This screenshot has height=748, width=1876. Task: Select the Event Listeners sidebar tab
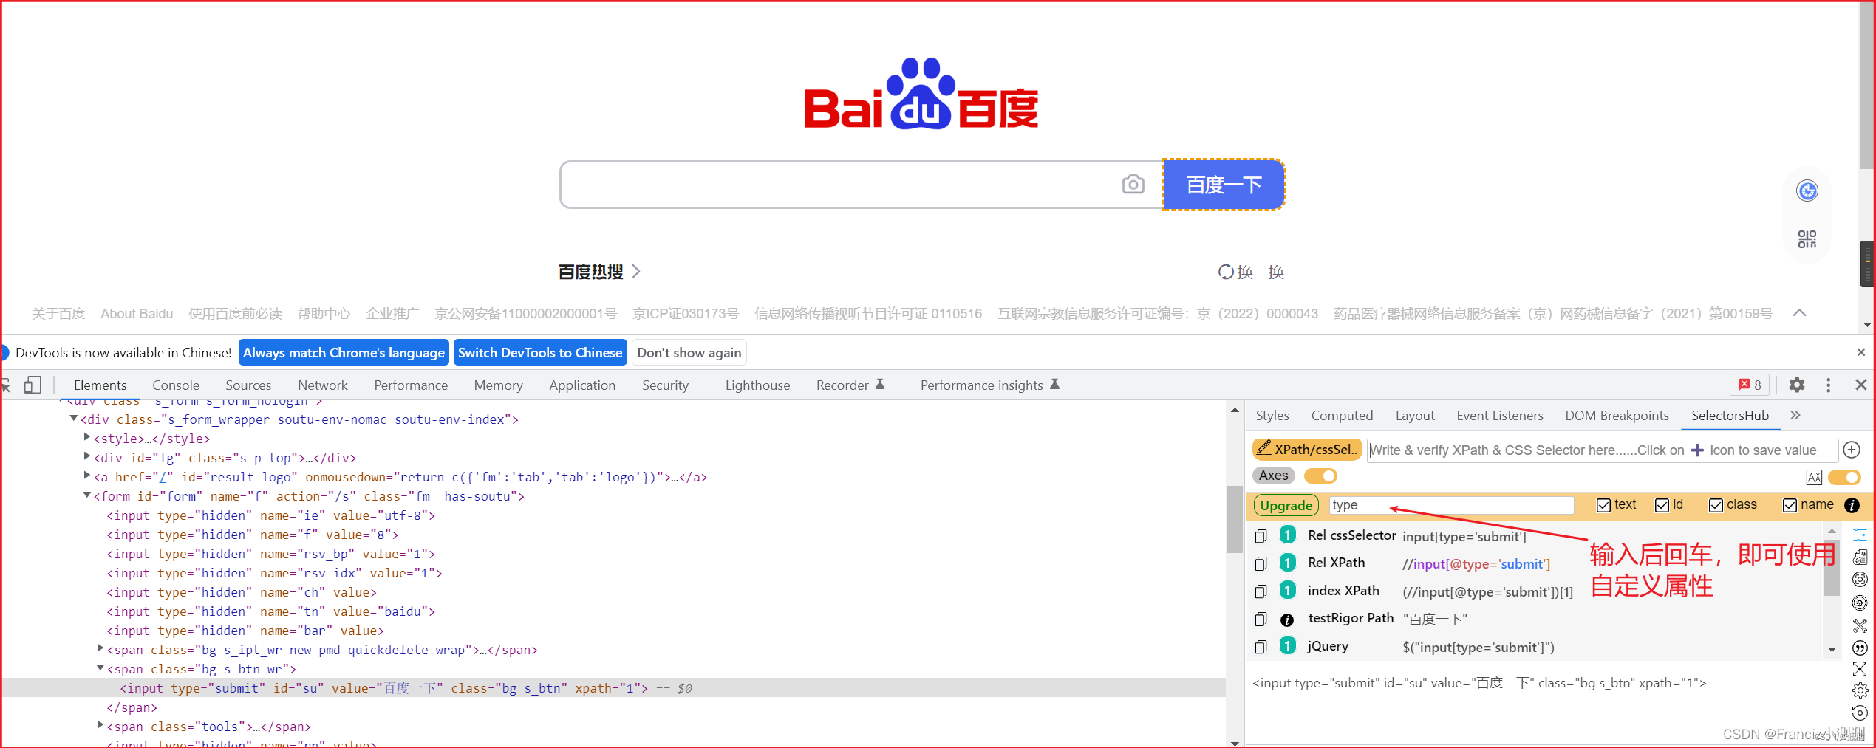click(1500, 416)
